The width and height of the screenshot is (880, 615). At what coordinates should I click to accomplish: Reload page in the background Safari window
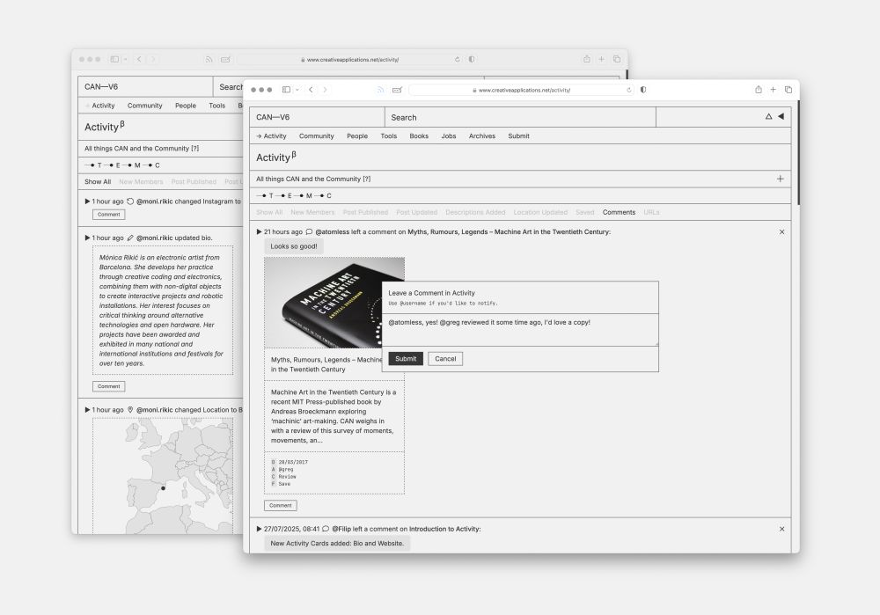pos(458,59)
